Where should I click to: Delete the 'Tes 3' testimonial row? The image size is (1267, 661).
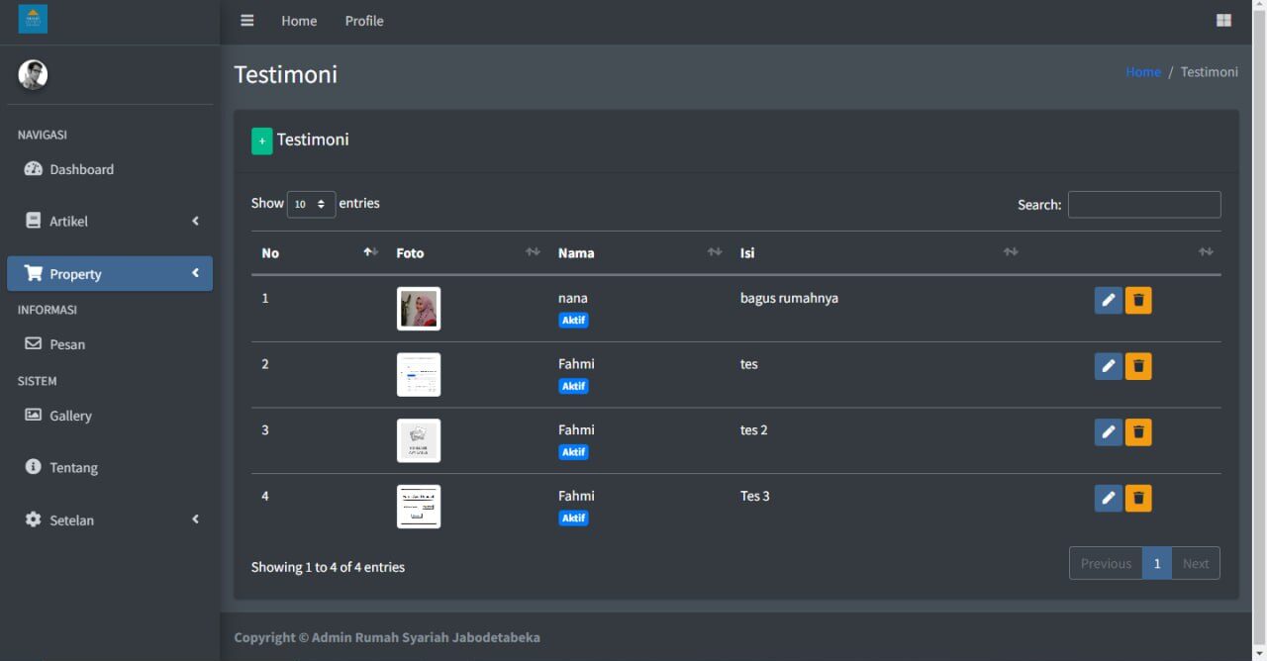[x=1138, y=499]
